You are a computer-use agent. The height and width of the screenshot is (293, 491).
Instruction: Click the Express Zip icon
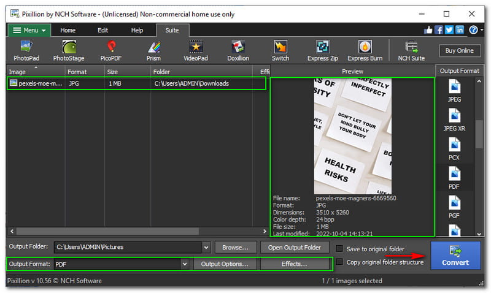322,50
